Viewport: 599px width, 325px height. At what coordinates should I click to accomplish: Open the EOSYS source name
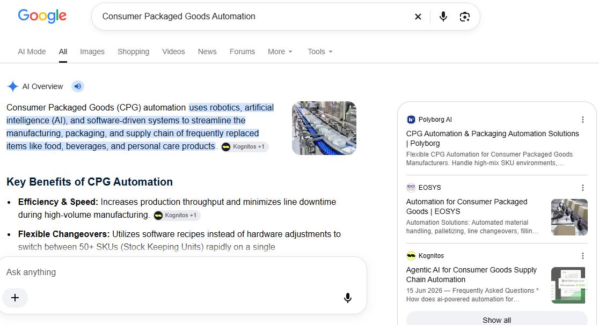tap(430, 188)
